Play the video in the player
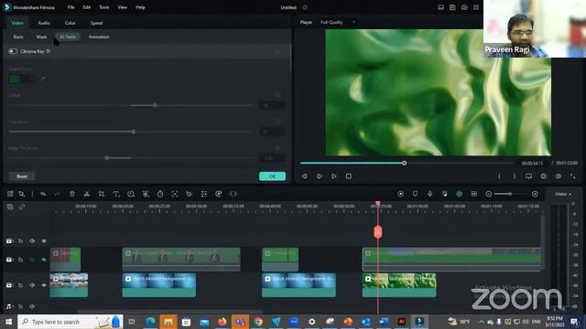586x329 pixels. [334, 176]
